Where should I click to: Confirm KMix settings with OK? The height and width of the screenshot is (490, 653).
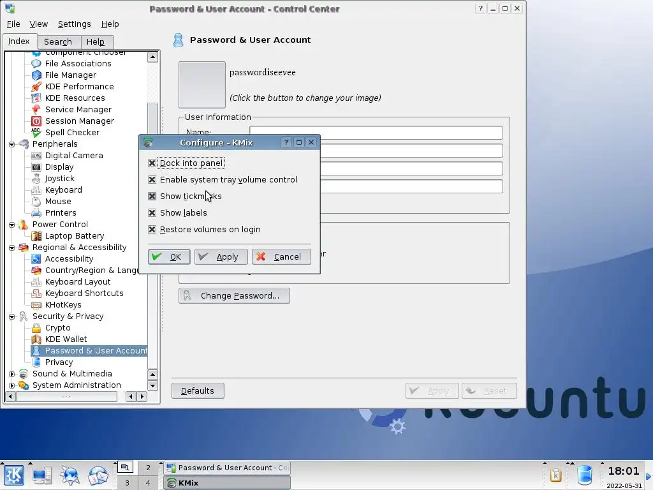coord(169,256)
